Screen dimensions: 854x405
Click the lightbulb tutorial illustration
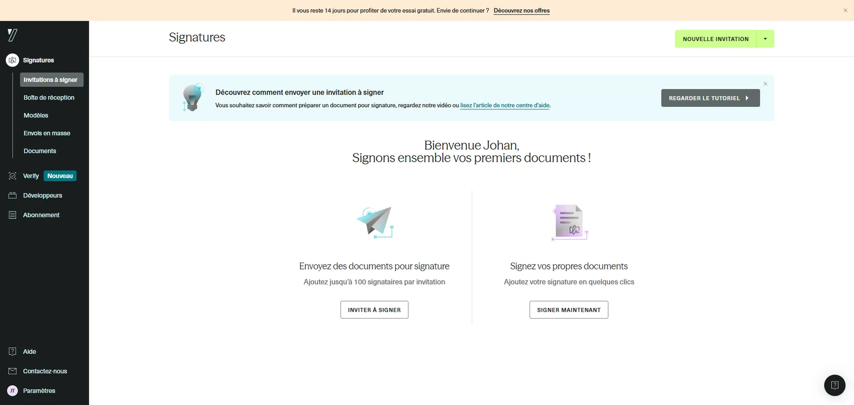click(x=193, y=97)
